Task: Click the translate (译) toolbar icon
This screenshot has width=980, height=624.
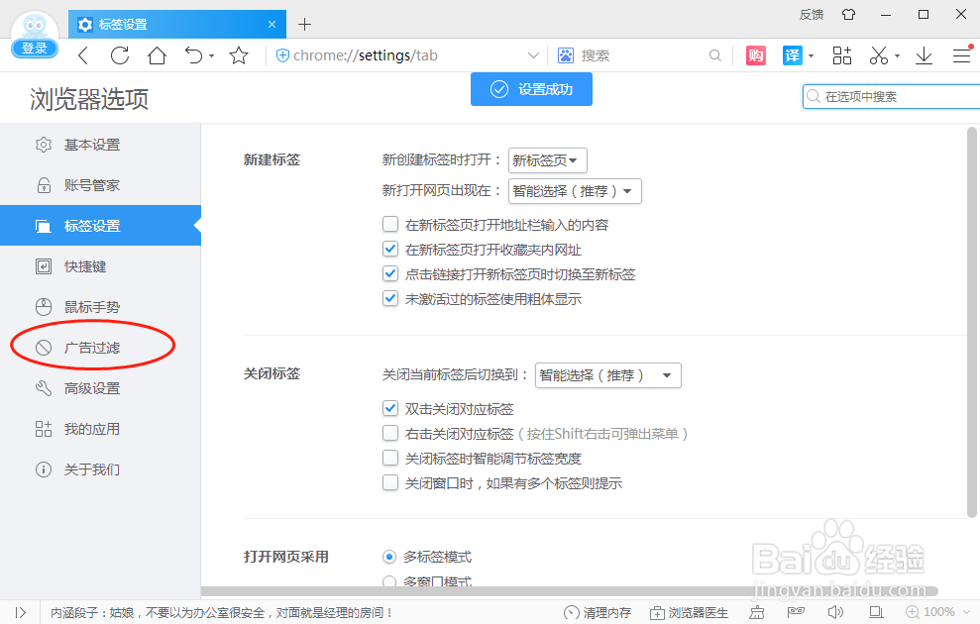Action: click(793, 55)
